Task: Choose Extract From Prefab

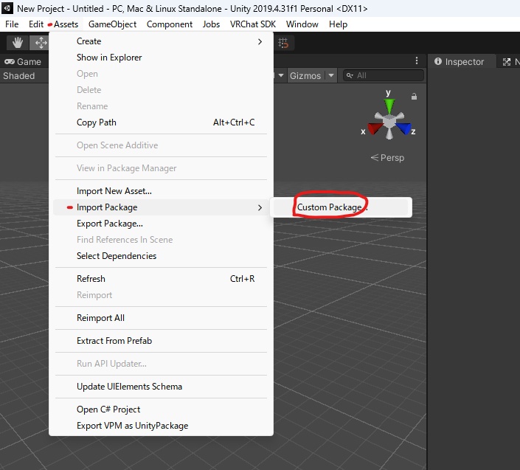Action: click(x=162, y=341)
